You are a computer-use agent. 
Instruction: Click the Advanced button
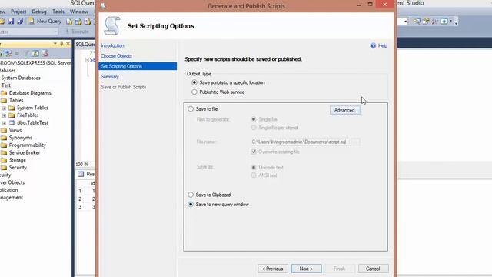[344, 110]
